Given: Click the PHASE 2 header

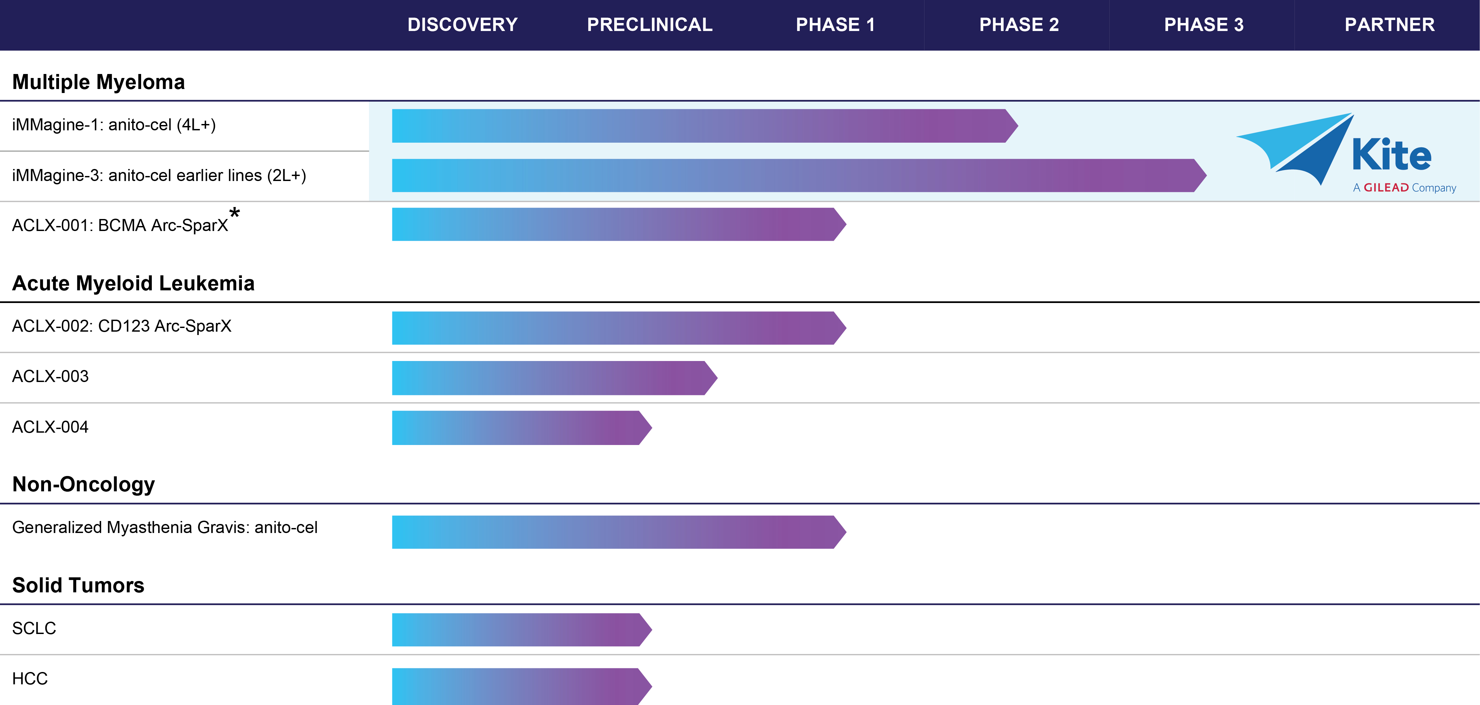Looking at the screenshot, I should 1019,25.
